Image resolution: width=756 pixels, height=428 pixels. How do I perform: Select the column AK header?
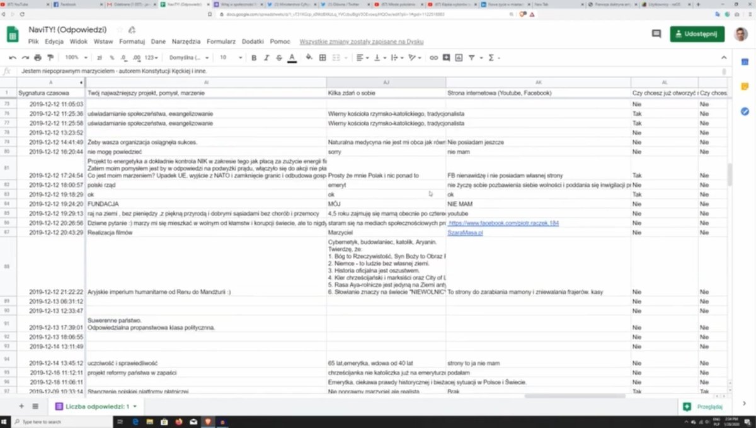click(538, 82)
